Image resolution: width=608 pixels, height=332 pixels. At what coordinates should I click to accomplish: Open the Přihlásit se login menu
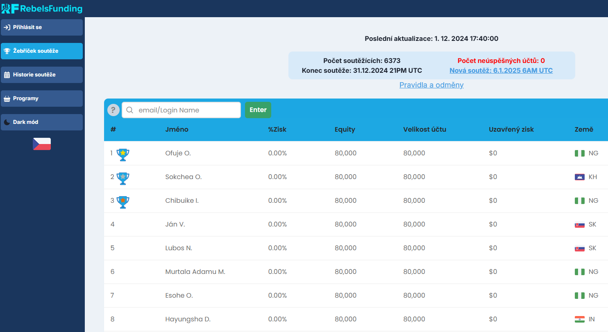[42, 27]
